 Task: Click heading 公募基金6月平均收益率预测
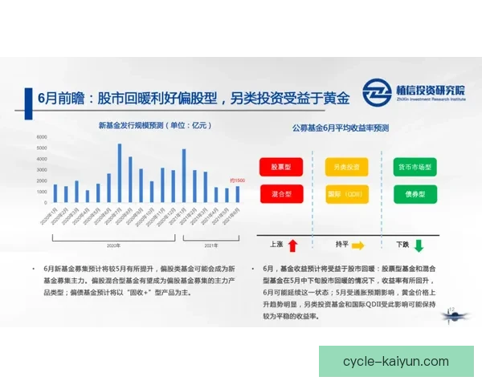point(341,128)
